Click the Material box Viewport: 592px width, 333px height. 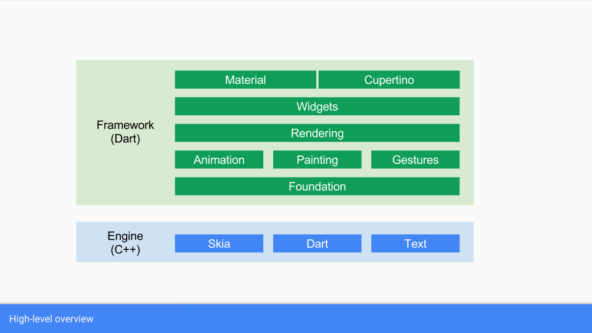(245, 80)
